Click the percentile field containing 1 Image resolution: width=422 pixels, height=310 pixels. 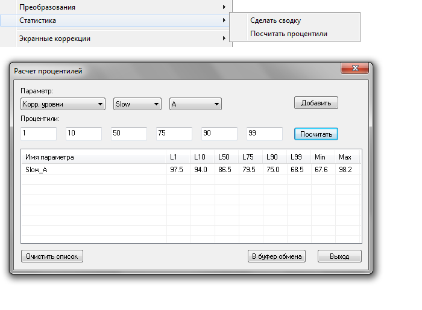pyautogui.click(x=39, y=133)
